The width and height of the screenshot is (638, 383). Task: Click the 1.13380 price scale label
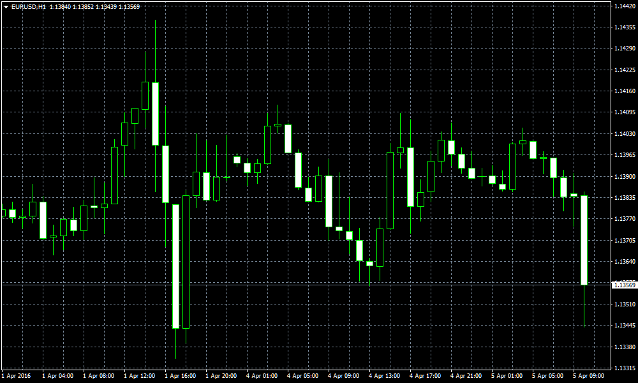pyautogui.click(x=625, y=347)
